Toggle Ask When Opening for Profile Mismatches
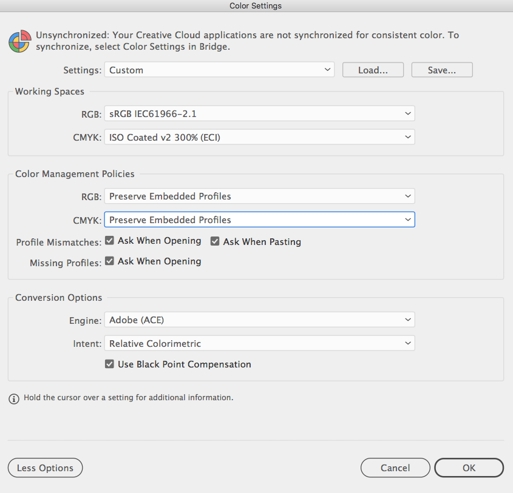 pyautogui.click(x=109, y=241)
